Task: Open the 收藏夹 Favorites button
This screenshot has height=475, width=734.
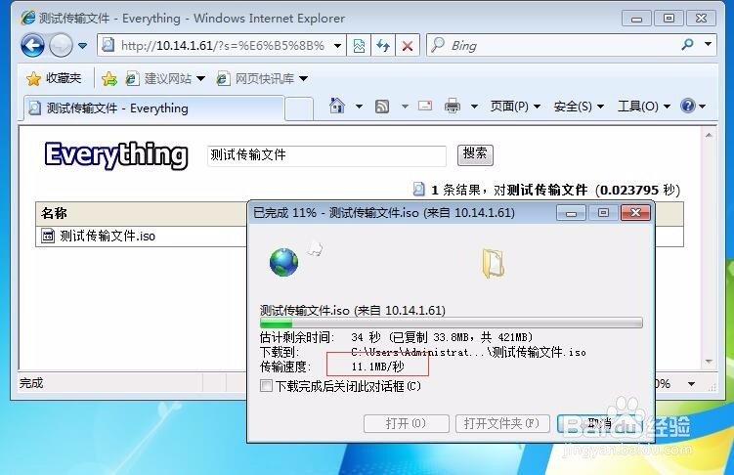Action: pyautogui.click(x=54, y=78)
